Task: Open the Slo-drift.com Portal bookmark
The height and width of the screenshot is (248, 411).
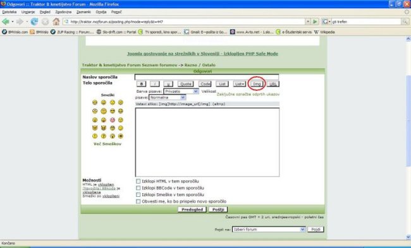Action: [116, 32]
